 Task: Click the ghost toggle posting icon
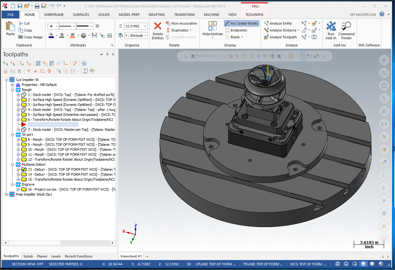[x=19, y=71]
